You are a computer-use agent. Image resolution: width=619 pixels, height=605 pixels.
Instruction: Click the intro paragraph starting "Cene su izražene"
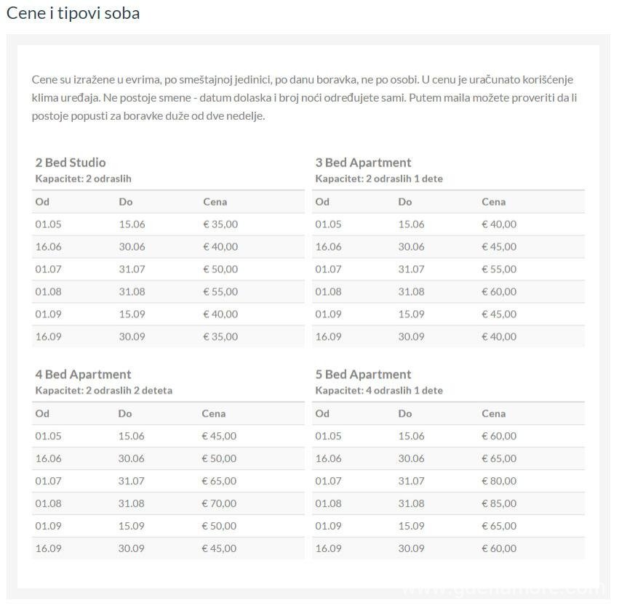point(305,97)
